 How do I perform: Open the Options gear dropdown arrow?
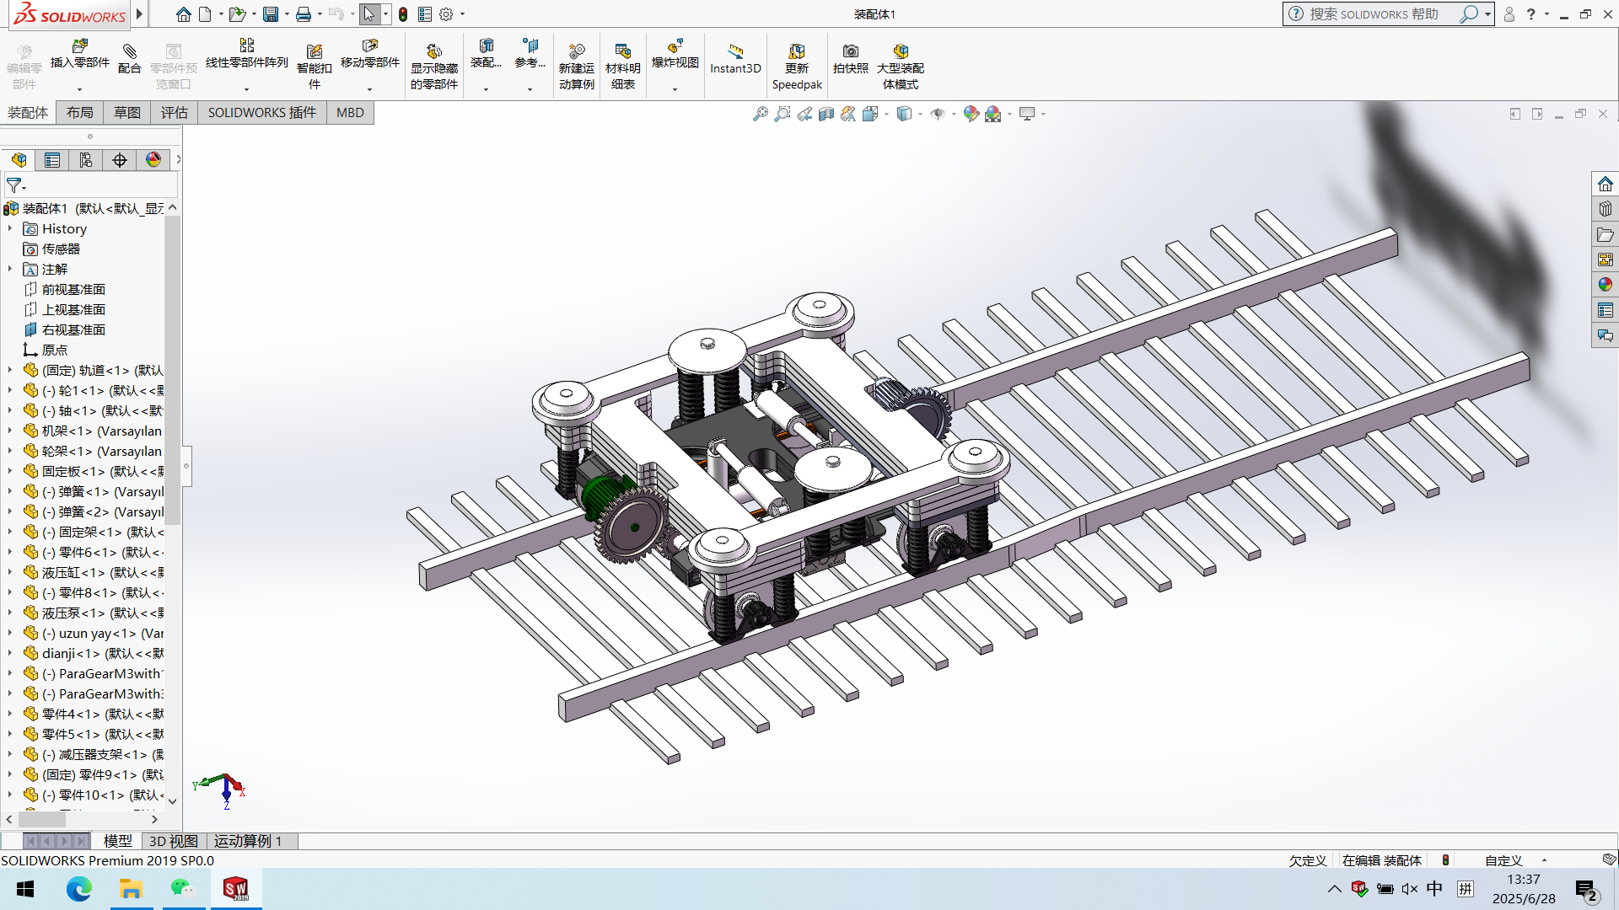[x=462, y=14]
